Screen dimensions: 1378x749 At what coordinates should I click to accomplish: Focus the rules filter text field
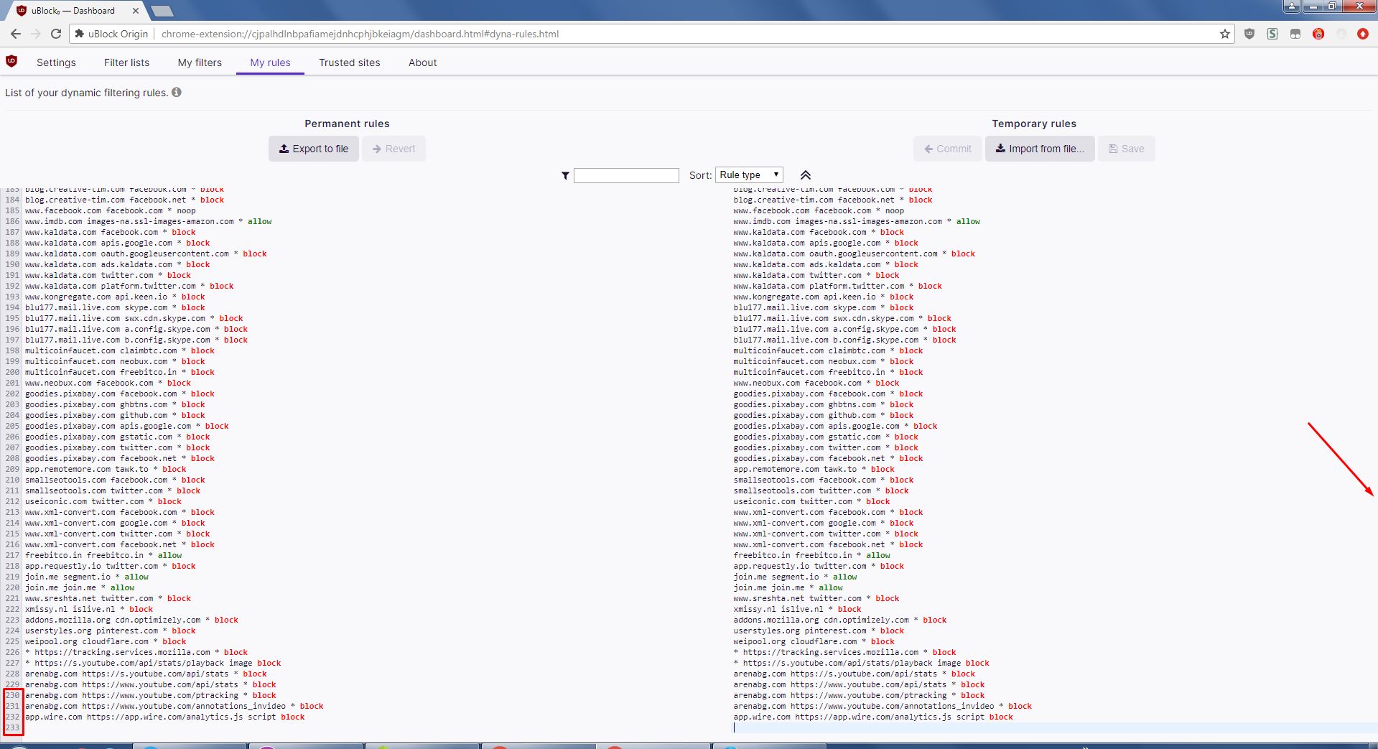coord(626,175)
